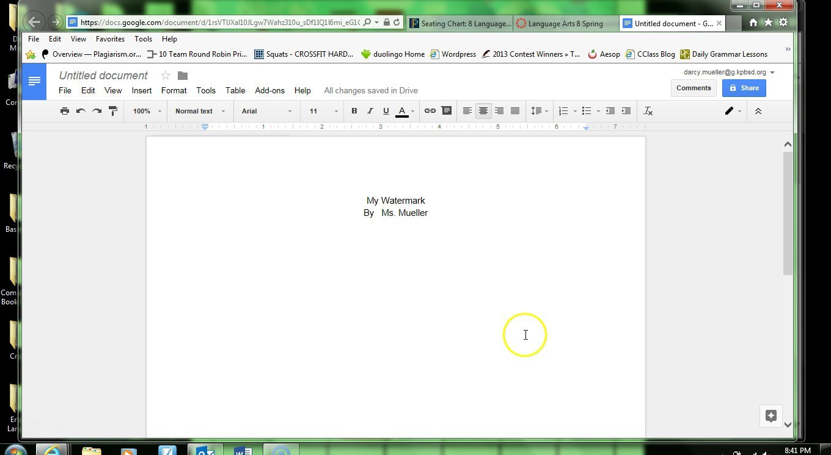This screenshot has height=455, width=831.
Task: Open Word from the Windows taskbar
Action: click(x=243, y=451)
